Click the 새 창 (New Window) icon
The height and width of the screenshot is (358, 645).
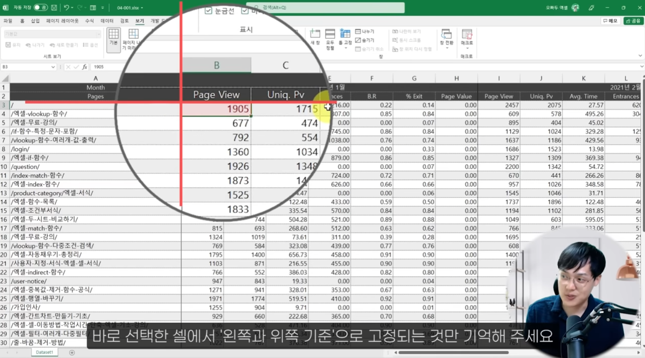[x=315, y=34]
